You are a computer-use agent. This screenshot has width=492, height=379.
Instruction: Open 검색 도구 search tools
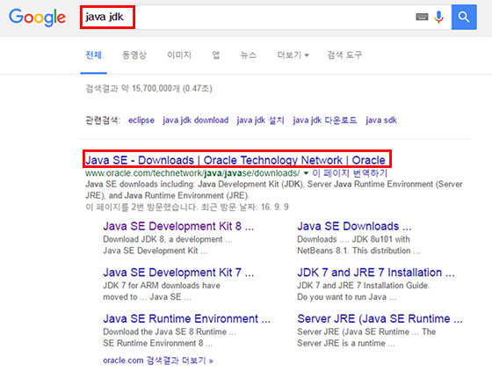[x=344, y=55]
